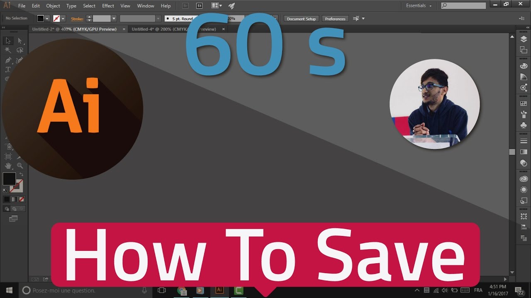
Task: Change the screen mode
Action: pyautogui.click(x=14, y=218)
